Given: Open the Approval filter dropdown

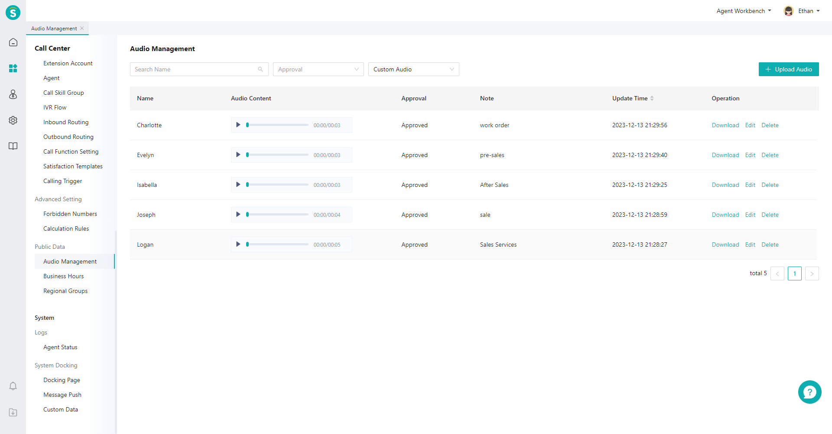Looking at the screenshot, I should [318, 69].
